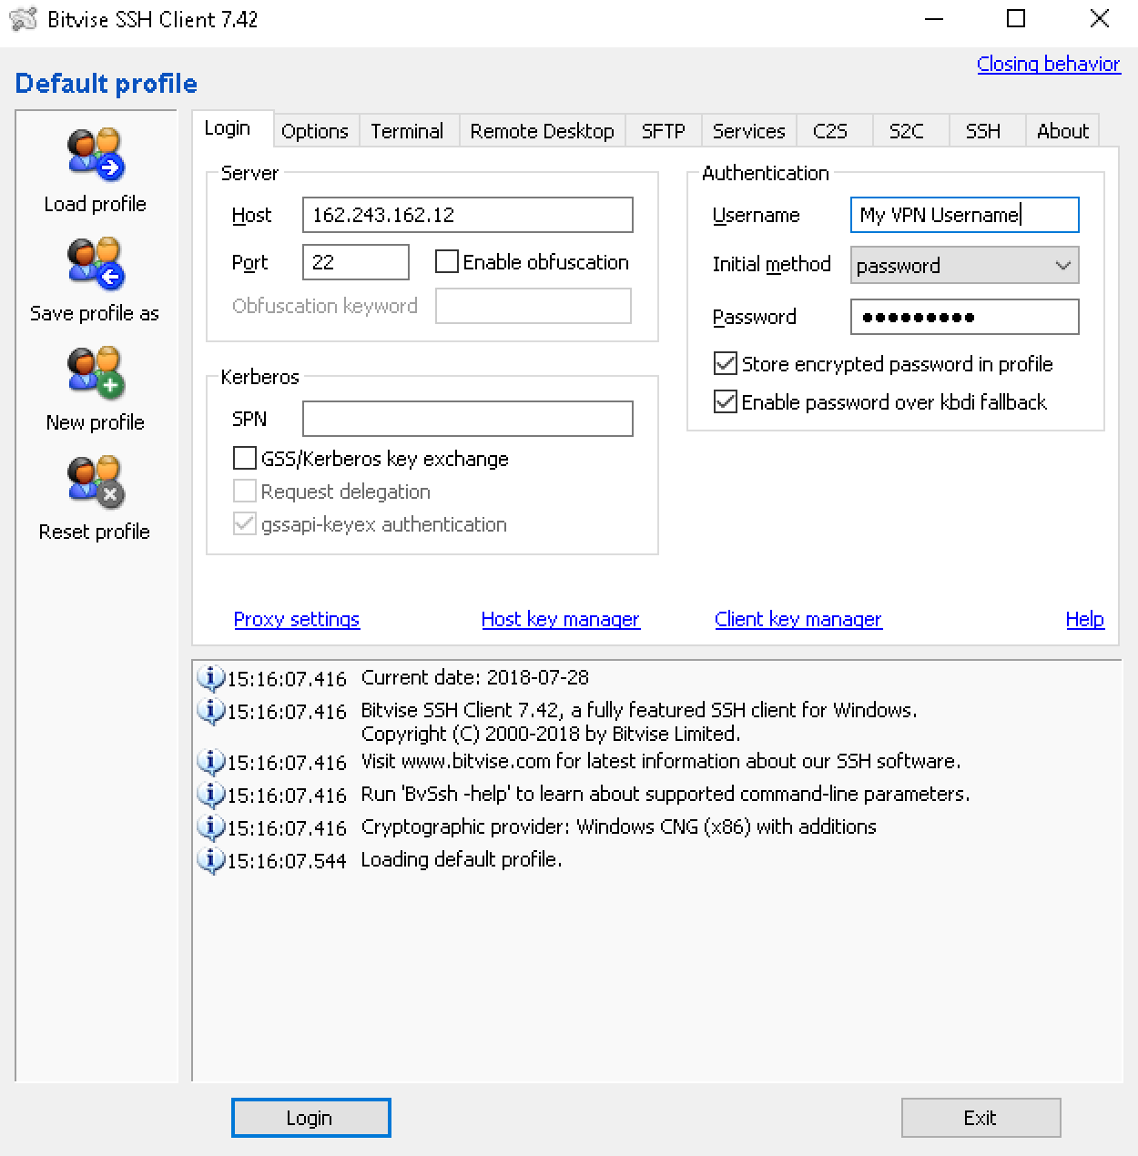The image size is (1138, 1156).
Task: Click info icon beside Bitvise SSH Client 7.42 entry
Action: 210,711
